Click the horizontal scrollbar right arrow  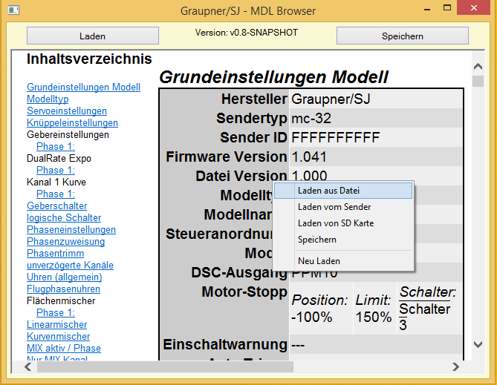pyautogui.click(x=455, y=366)
